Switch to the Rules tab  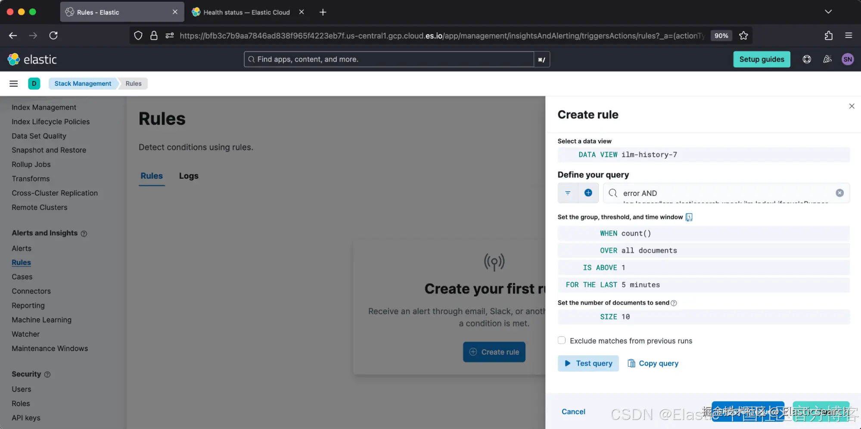click(152, 176)
